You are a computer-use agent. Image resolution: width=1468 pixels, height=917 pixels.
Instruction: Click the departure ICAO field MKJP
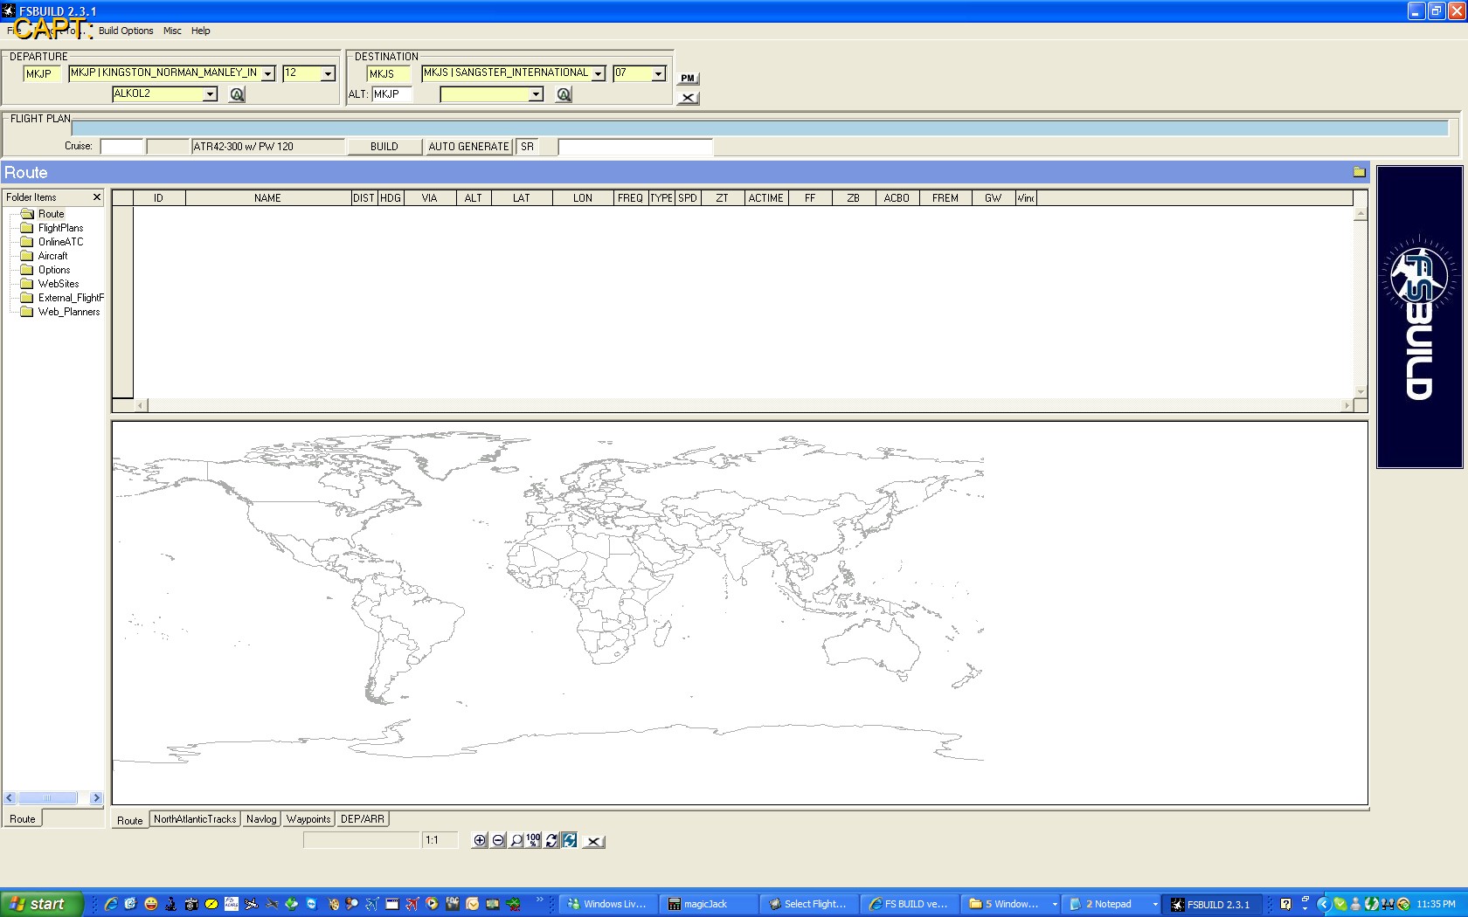pos(43,74)
